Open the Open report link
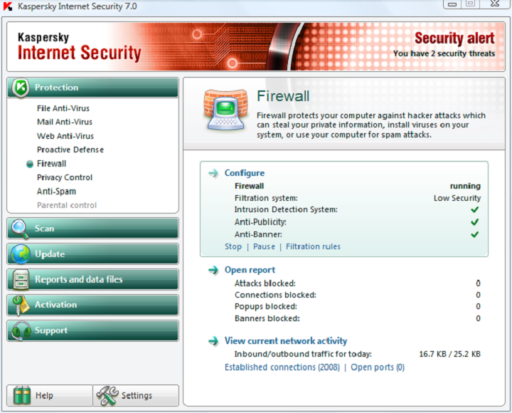The height and width of the screenshot is (413, 512). click(x=250, y=270)
